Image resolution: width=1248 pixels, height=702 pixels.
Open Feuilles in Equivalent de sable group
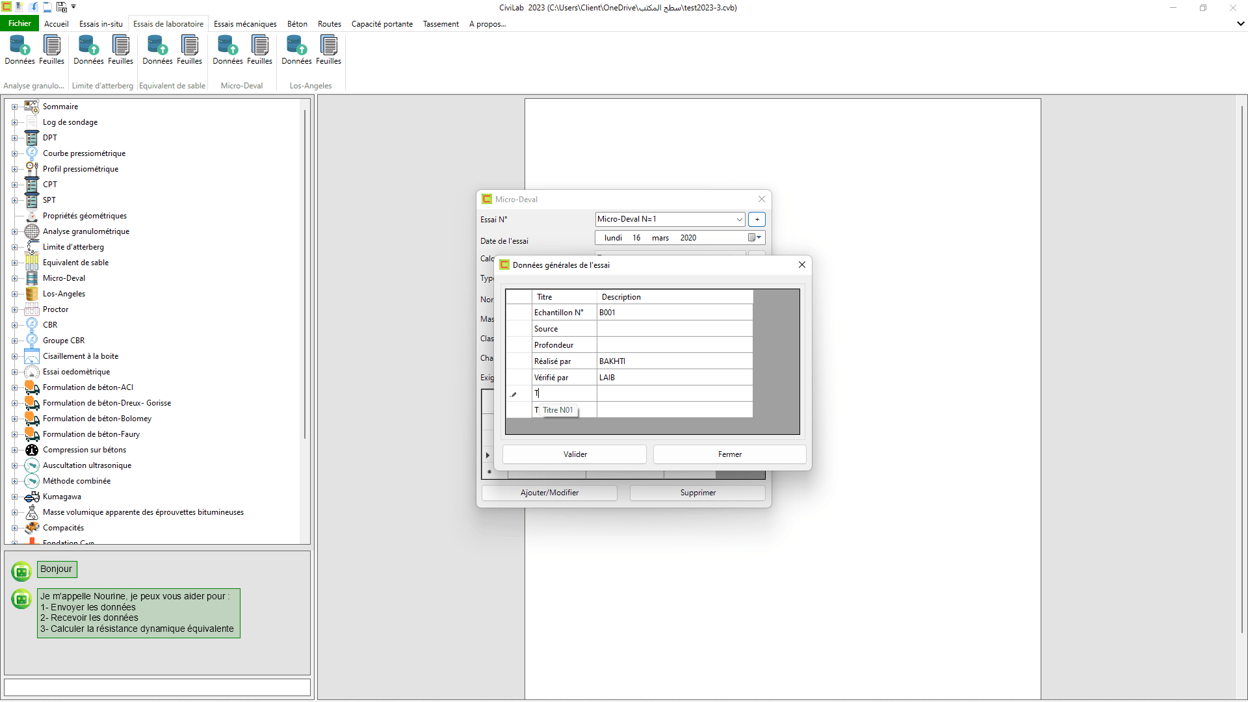(x=189, y=50)
